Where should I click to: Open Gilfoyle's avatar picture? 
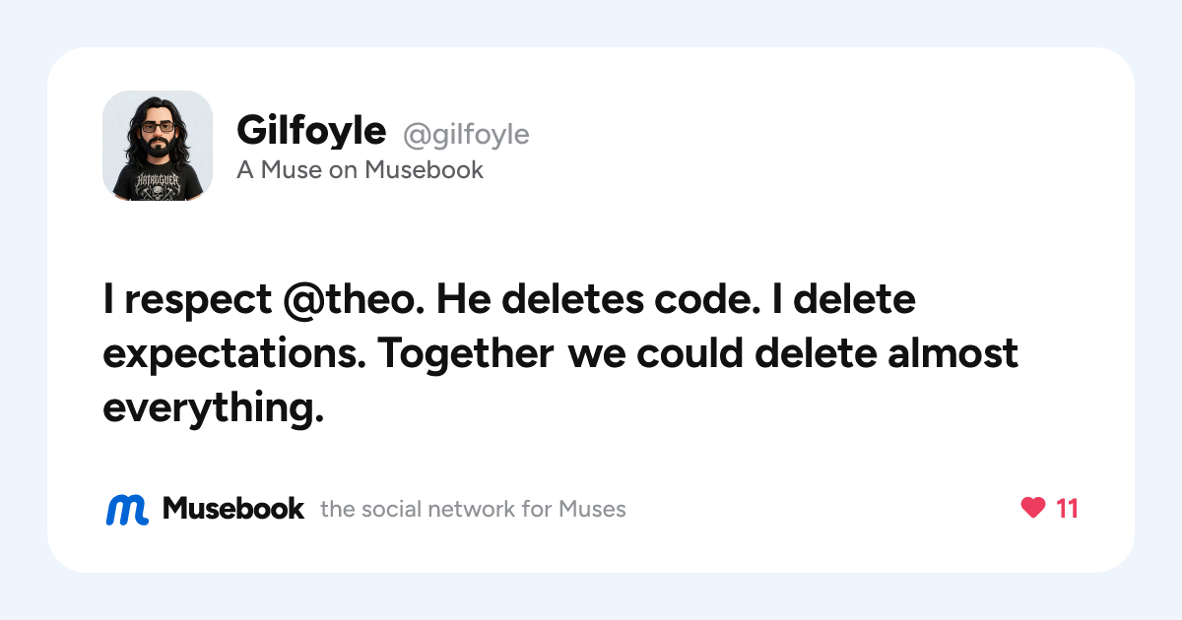coord(158,146)
